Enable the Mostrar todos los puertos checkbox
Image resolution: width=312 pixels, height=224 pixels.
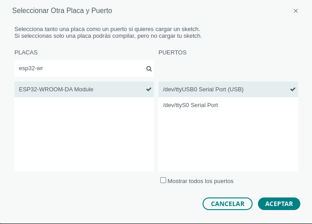coord(163,180)
